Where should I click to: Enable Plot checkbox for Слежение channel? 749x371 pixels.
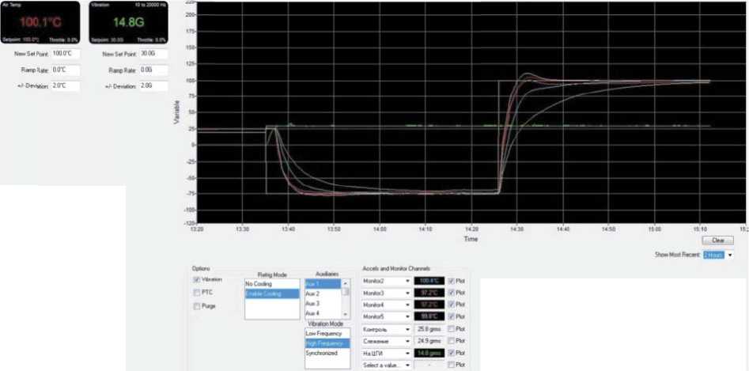coord(452,341)
